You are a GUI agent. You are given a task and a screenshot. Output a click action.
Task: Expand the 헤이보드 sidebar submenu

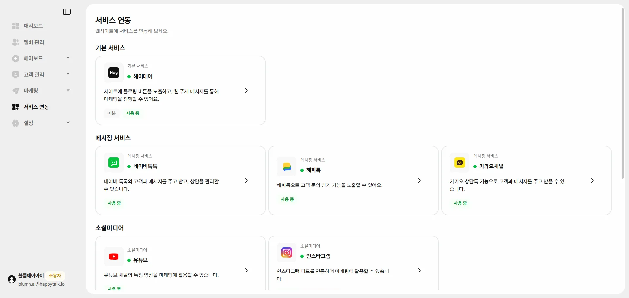coord(68,58)
